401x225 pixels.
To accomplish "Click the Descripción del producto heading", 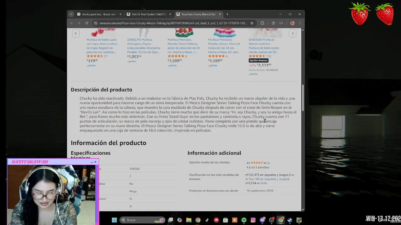I will (x=102, y=90).
